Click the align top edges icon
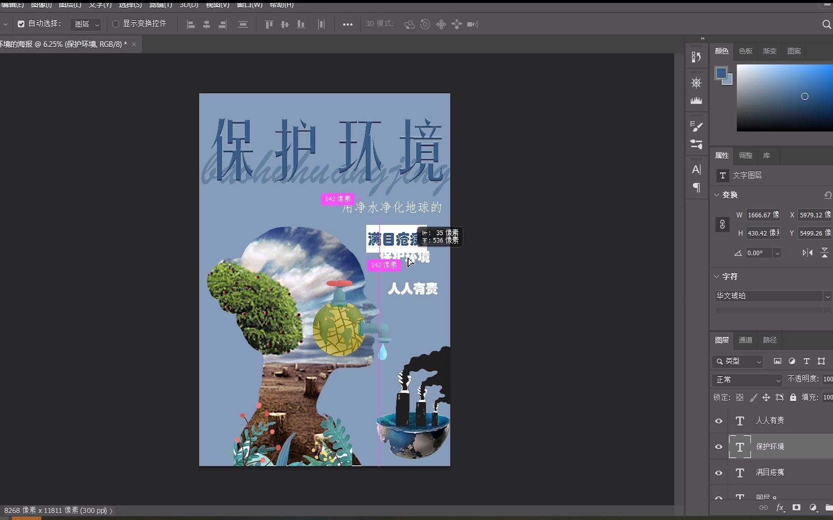The height and width of the screenshot is (520, 833). point(269,24)
